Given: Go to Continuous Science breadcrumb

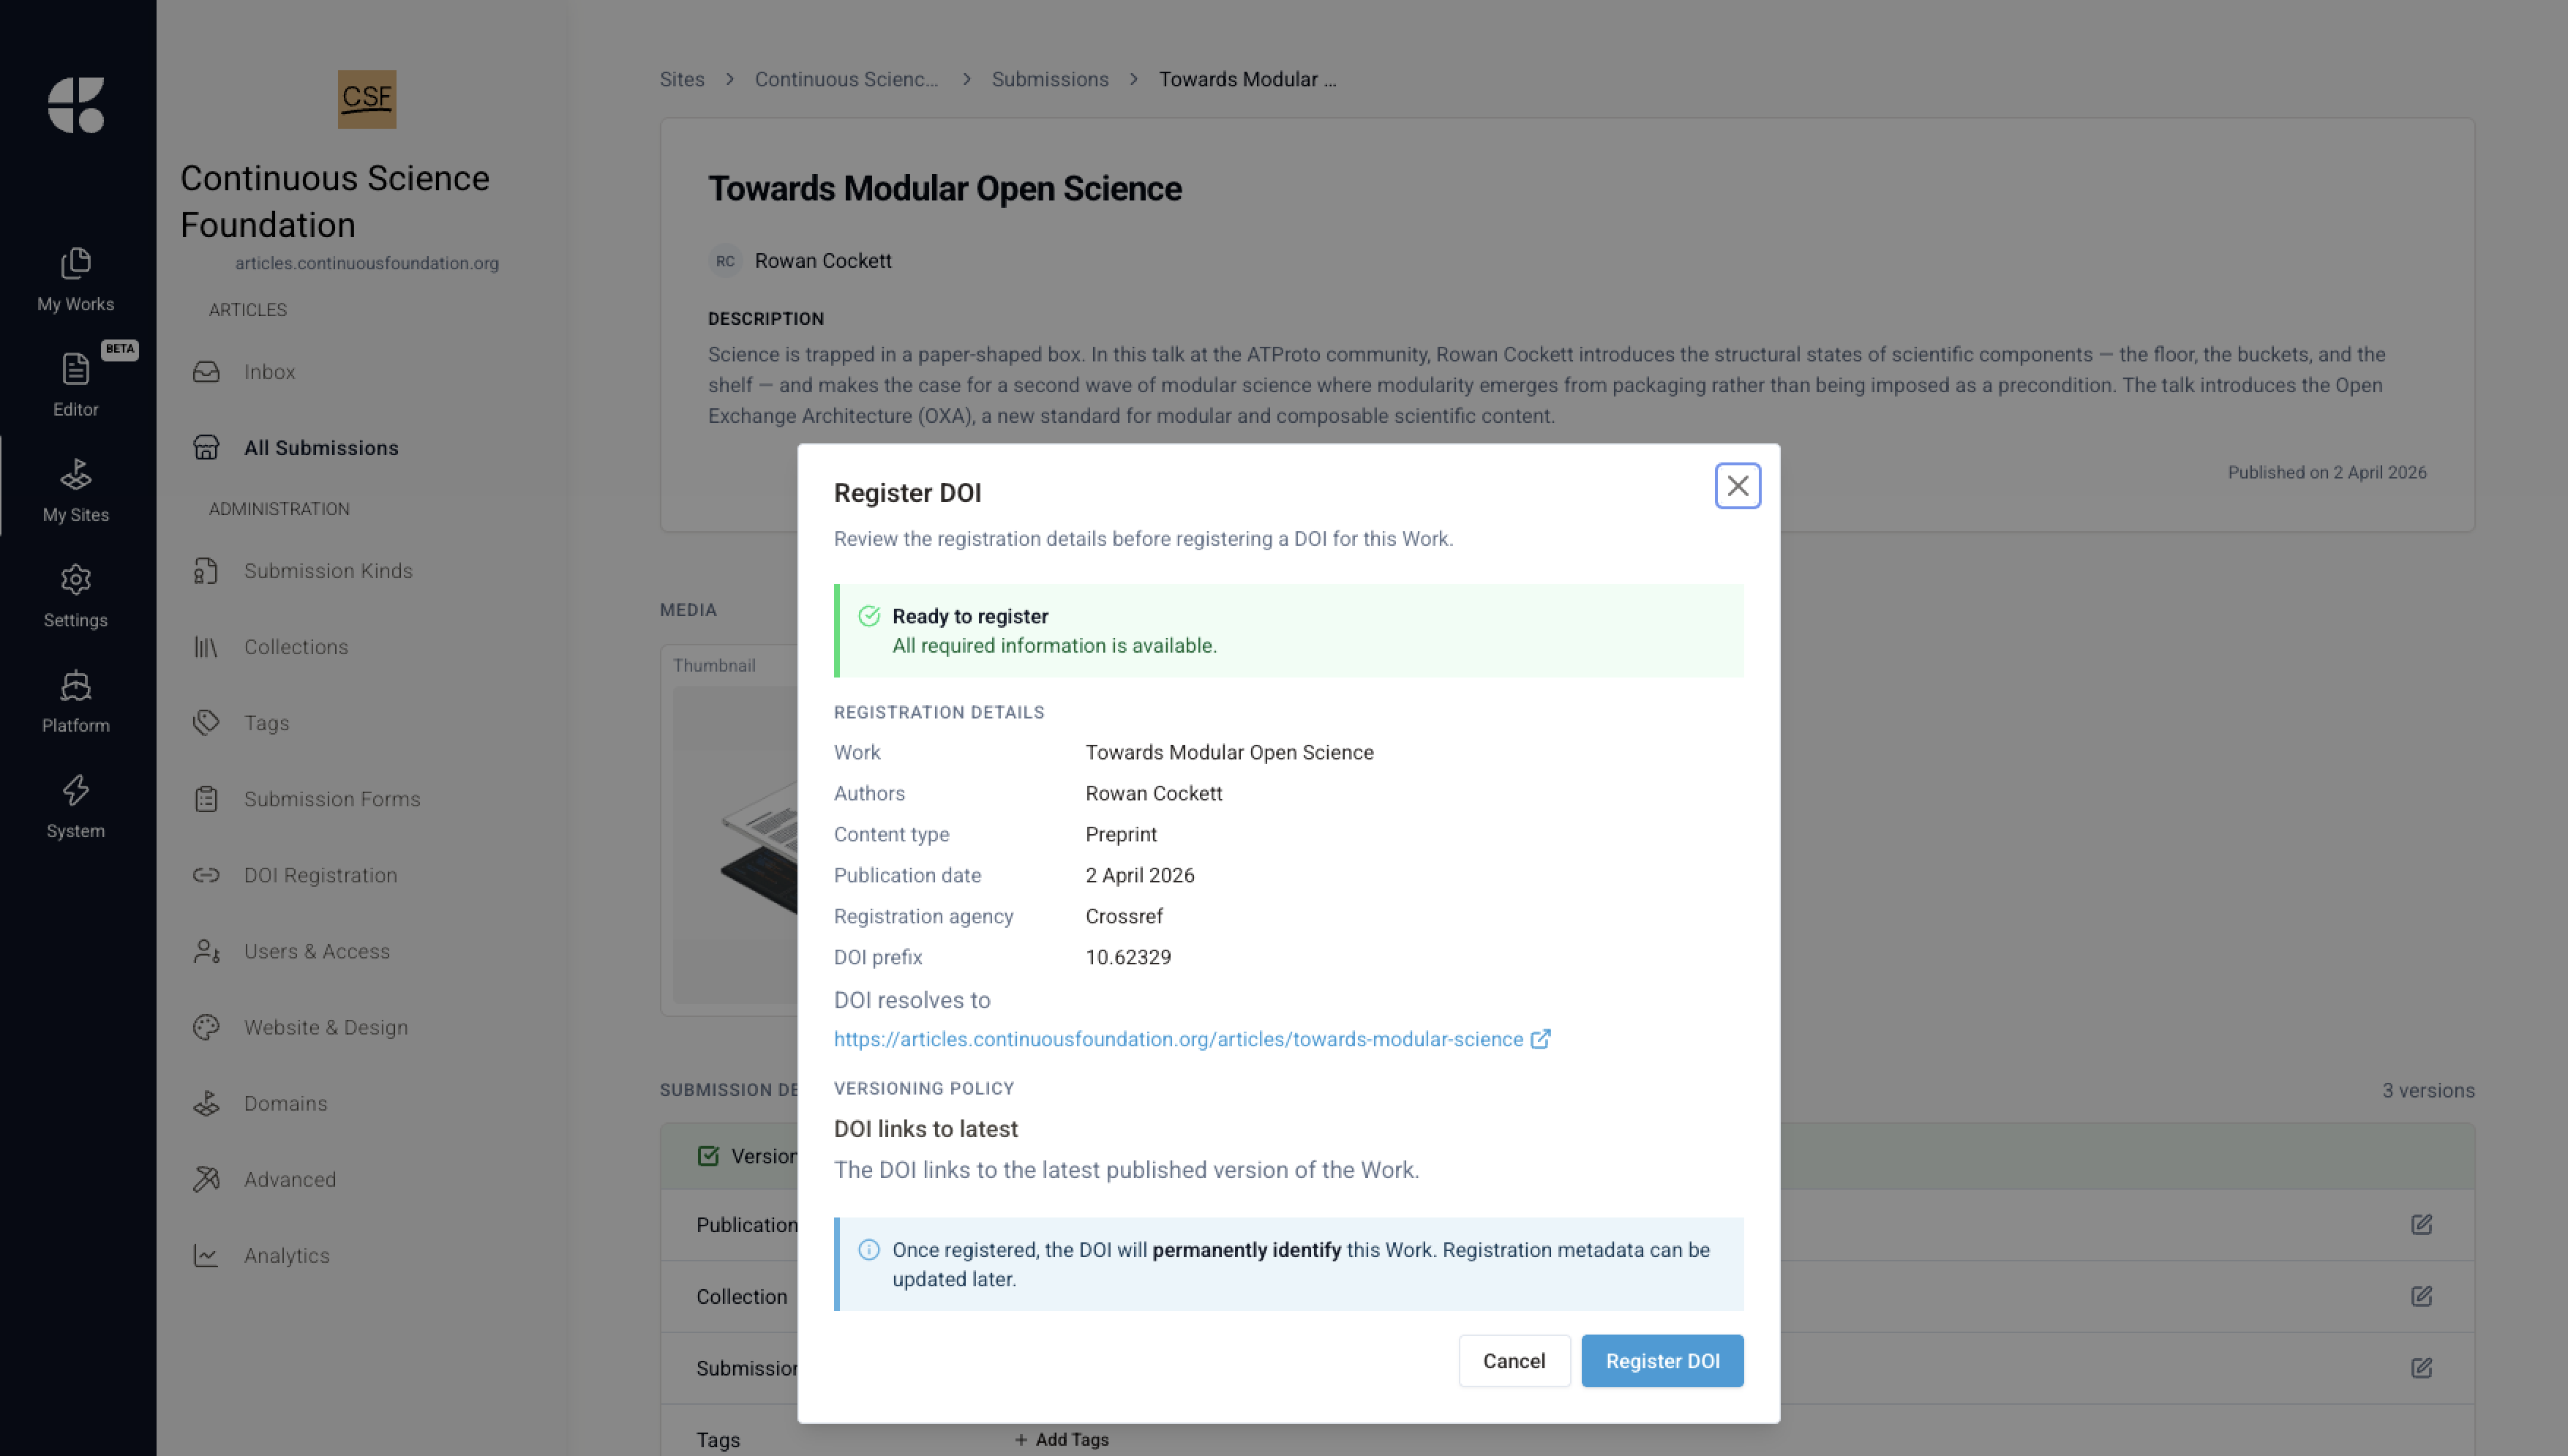Looking at the screenshot, I should point(846,79).
